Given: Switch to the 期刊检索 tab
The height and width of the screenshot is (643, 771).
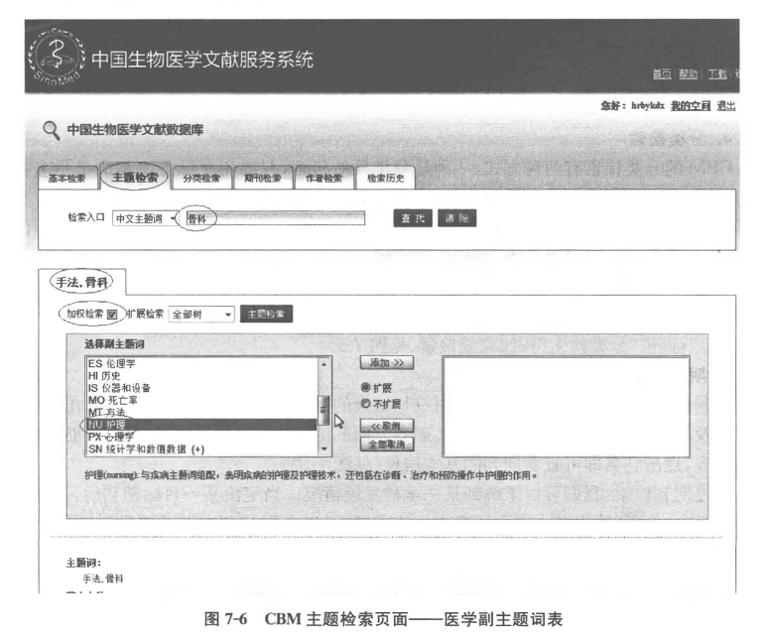Looking at the screenshot, I should coord(263,178).
